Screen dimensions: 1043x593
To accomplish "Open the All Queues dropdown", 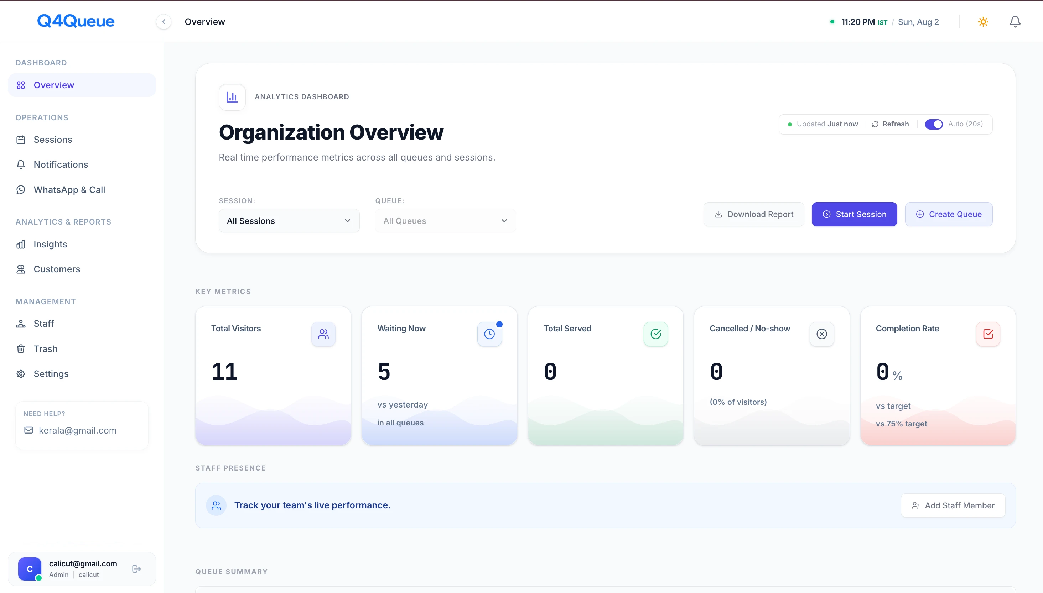I will [446, 221].
